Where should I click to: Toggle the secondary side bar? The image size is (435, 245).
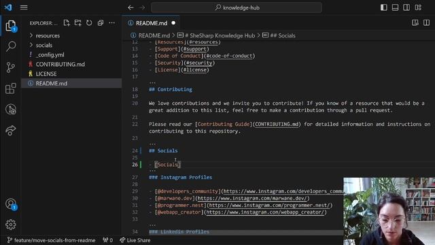click(406, 7)
